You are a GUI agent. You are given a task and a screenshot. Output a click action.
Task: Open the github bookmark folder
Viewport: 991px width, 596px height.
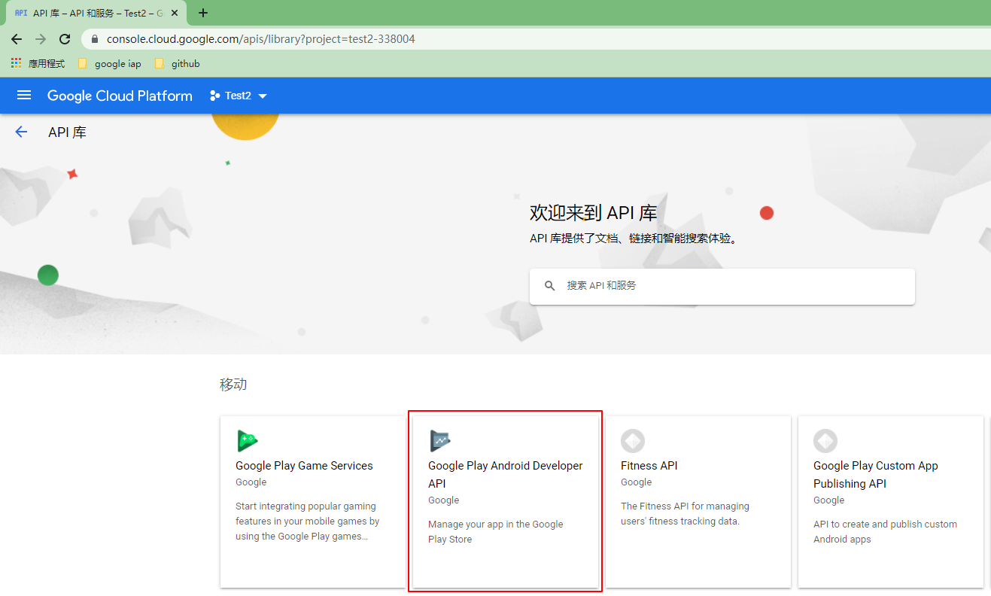(x=177, y=64)
